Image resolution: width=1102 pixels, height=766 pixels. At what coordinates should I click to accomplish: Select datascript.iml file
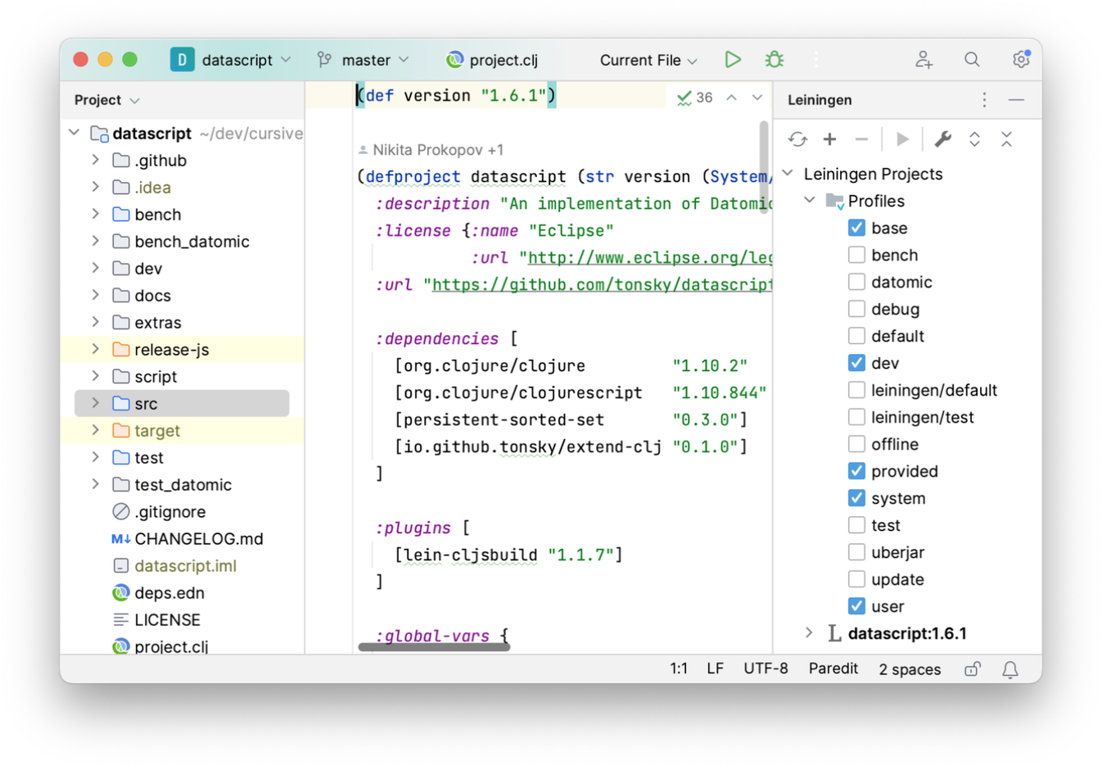(174, 565)
